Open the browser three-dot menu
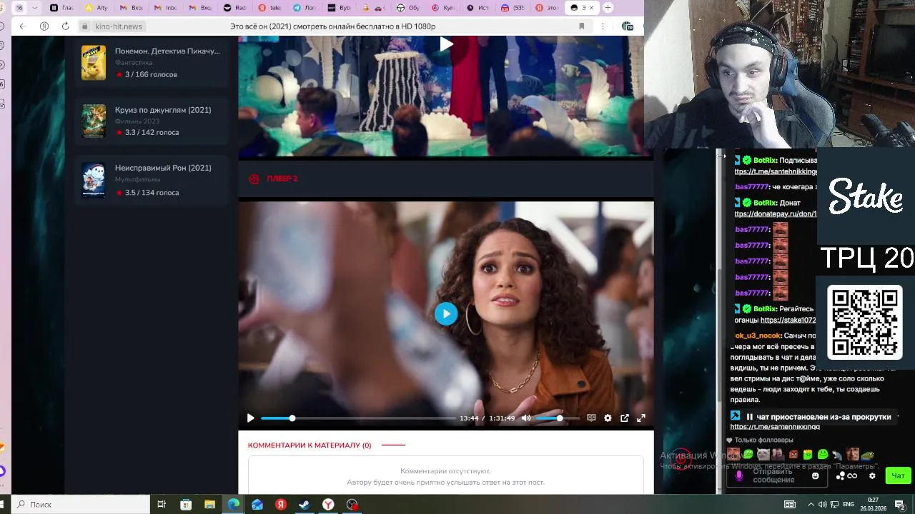 click(603, 26)
